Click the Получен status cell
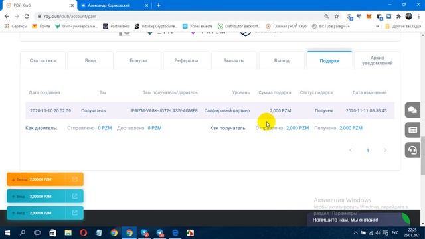Screen dimensions: 425x239 [x=323, y=111]
